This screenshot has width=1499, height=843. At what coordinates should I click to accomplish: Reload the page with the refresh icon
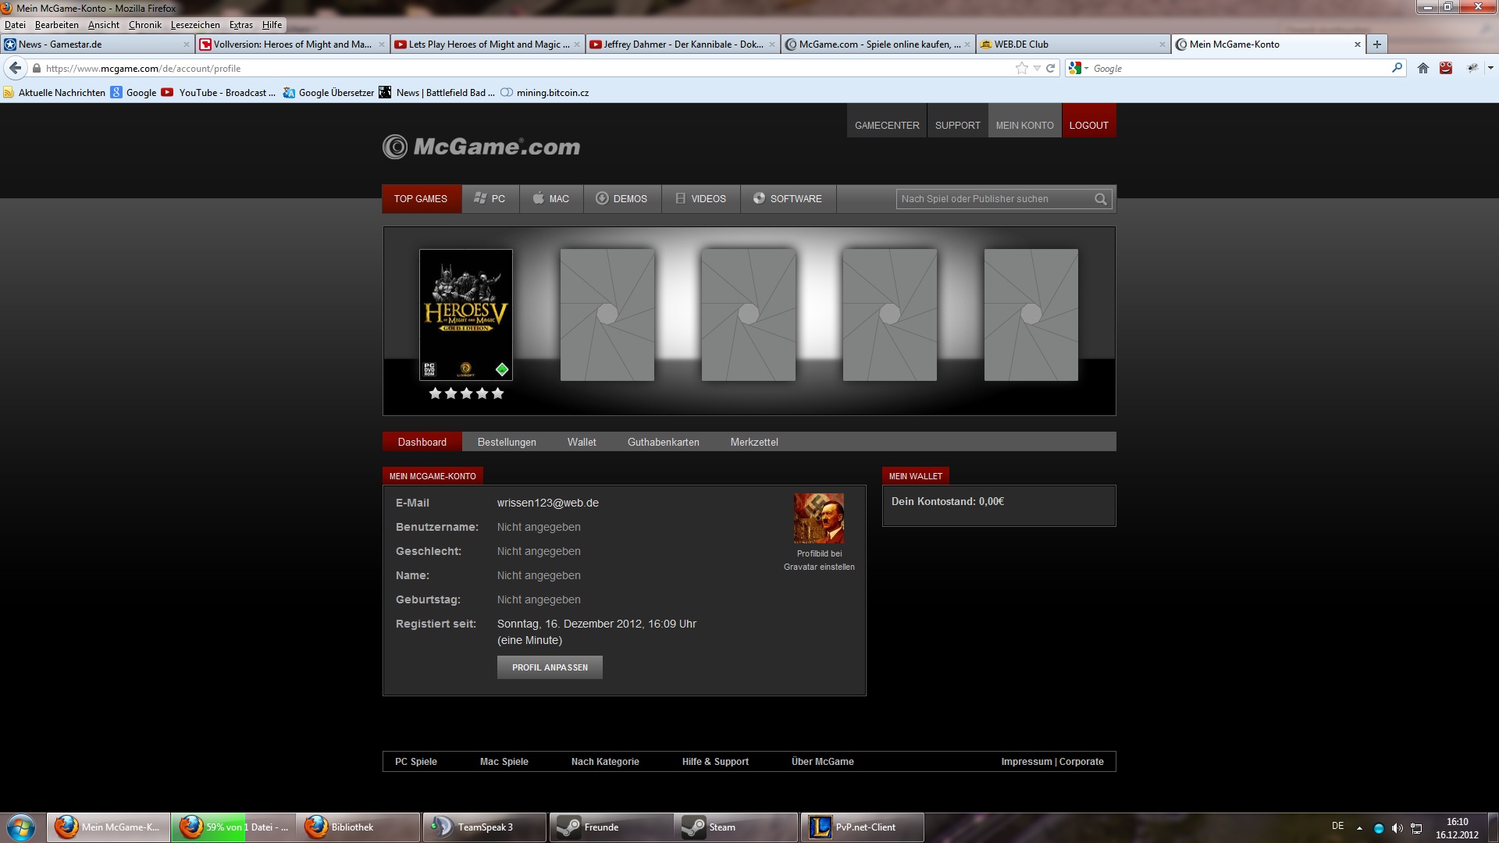click(x=1050, y=69)
